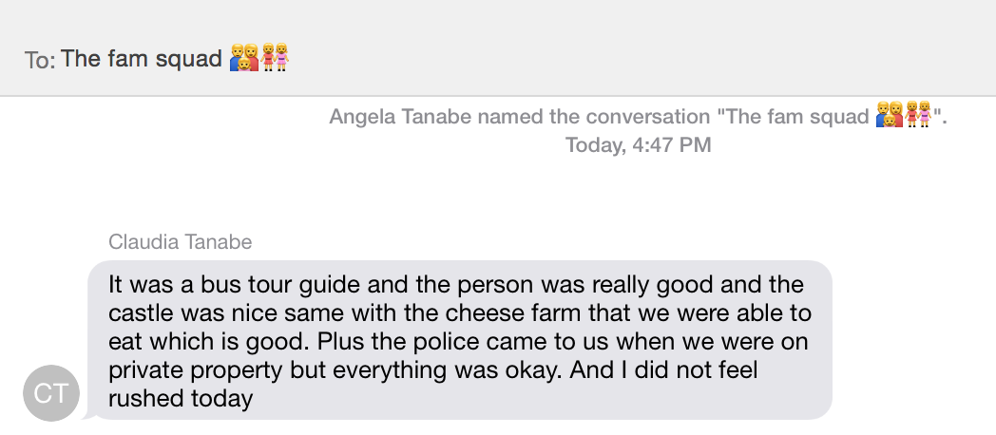
Task: Click the two girls emoji in the To field
Action: tap(275, 57)
